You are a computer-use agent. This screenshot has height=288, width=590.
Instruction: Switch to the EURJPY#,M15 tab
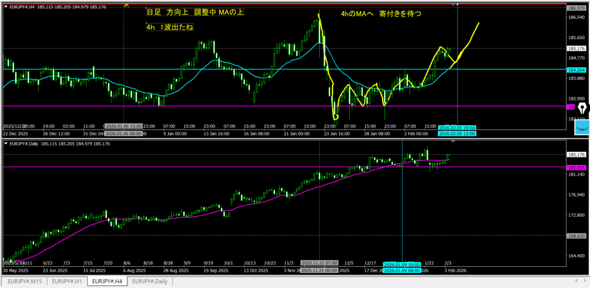point(24,282)
